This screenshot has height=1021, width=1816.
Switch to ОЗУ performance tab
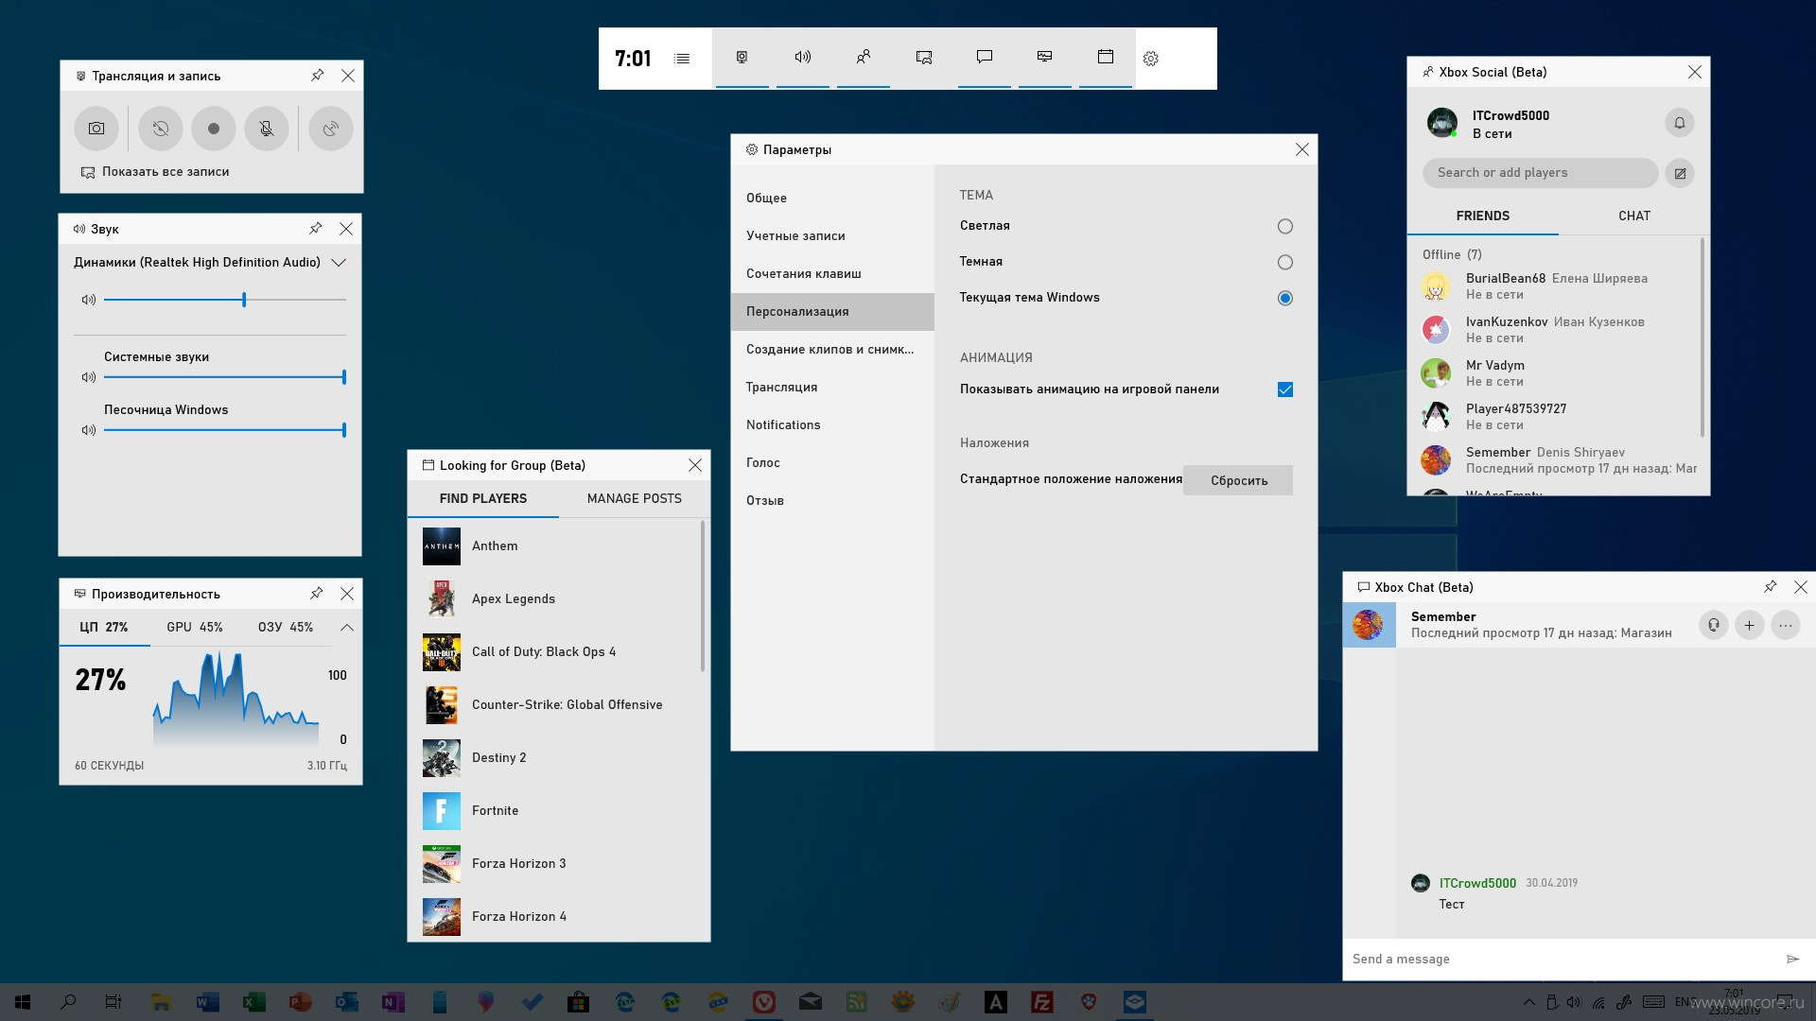(285, 627)
